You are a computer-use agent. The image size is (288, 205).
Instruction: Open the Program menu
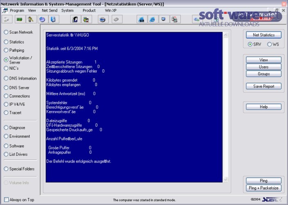[17, 11]
